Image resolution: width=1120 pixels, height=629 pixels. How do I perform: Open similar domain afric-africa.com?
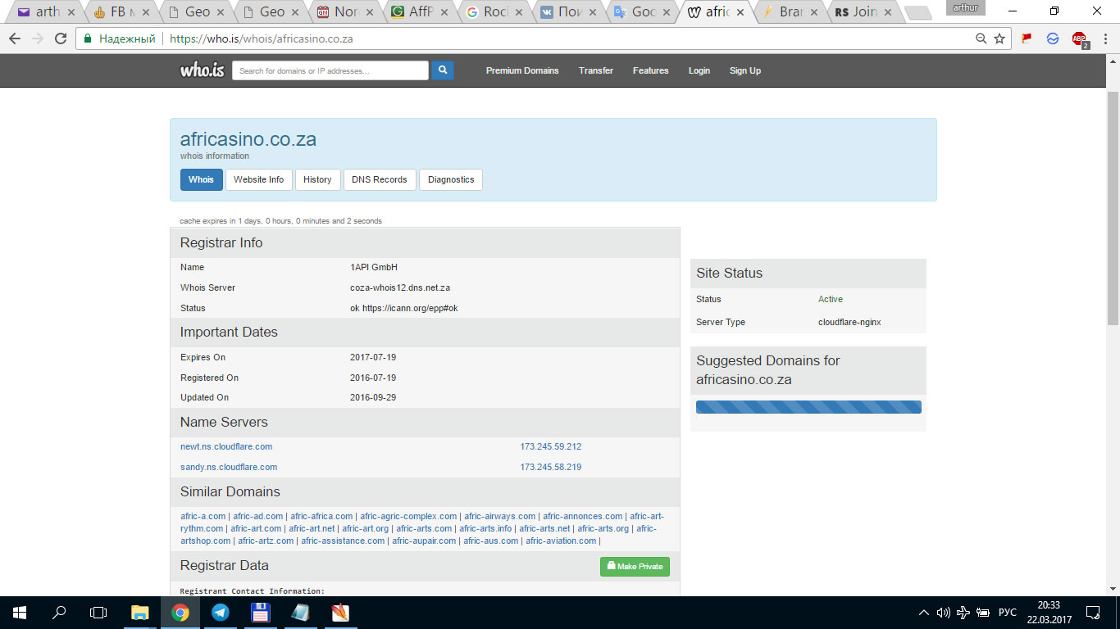321,516
